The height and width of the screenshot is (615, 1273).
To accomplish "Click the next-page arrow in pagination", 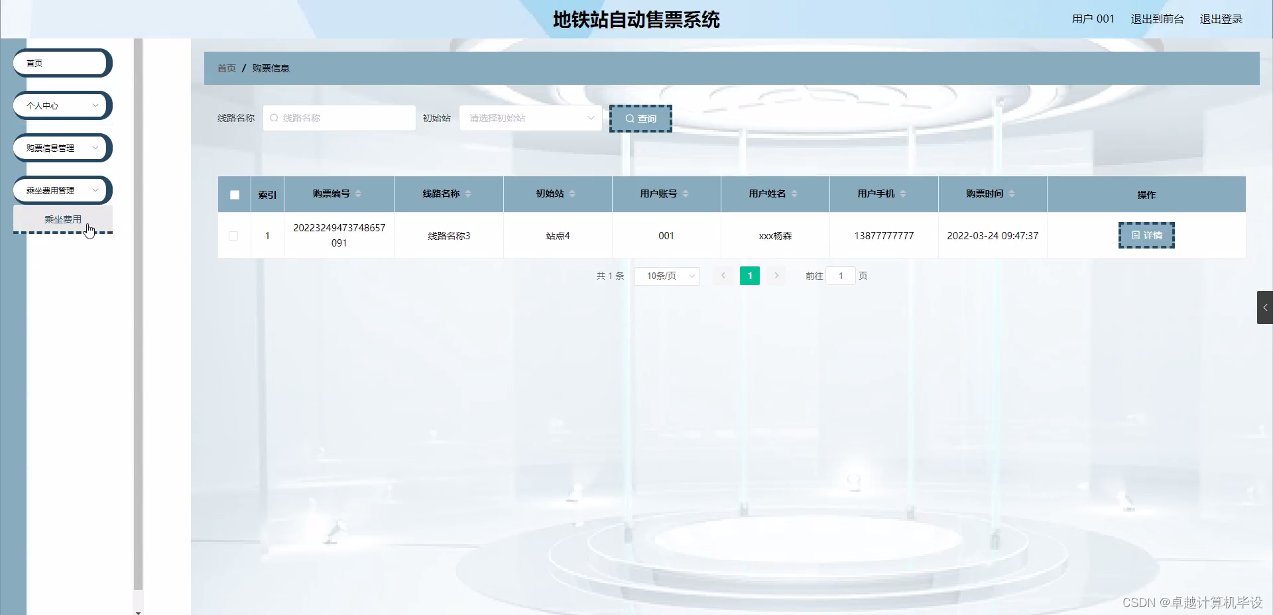I will pos(776,276).
